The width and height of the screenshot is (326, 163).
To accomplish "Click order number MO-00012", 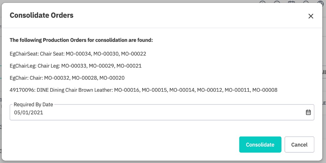I will point(210,90).
